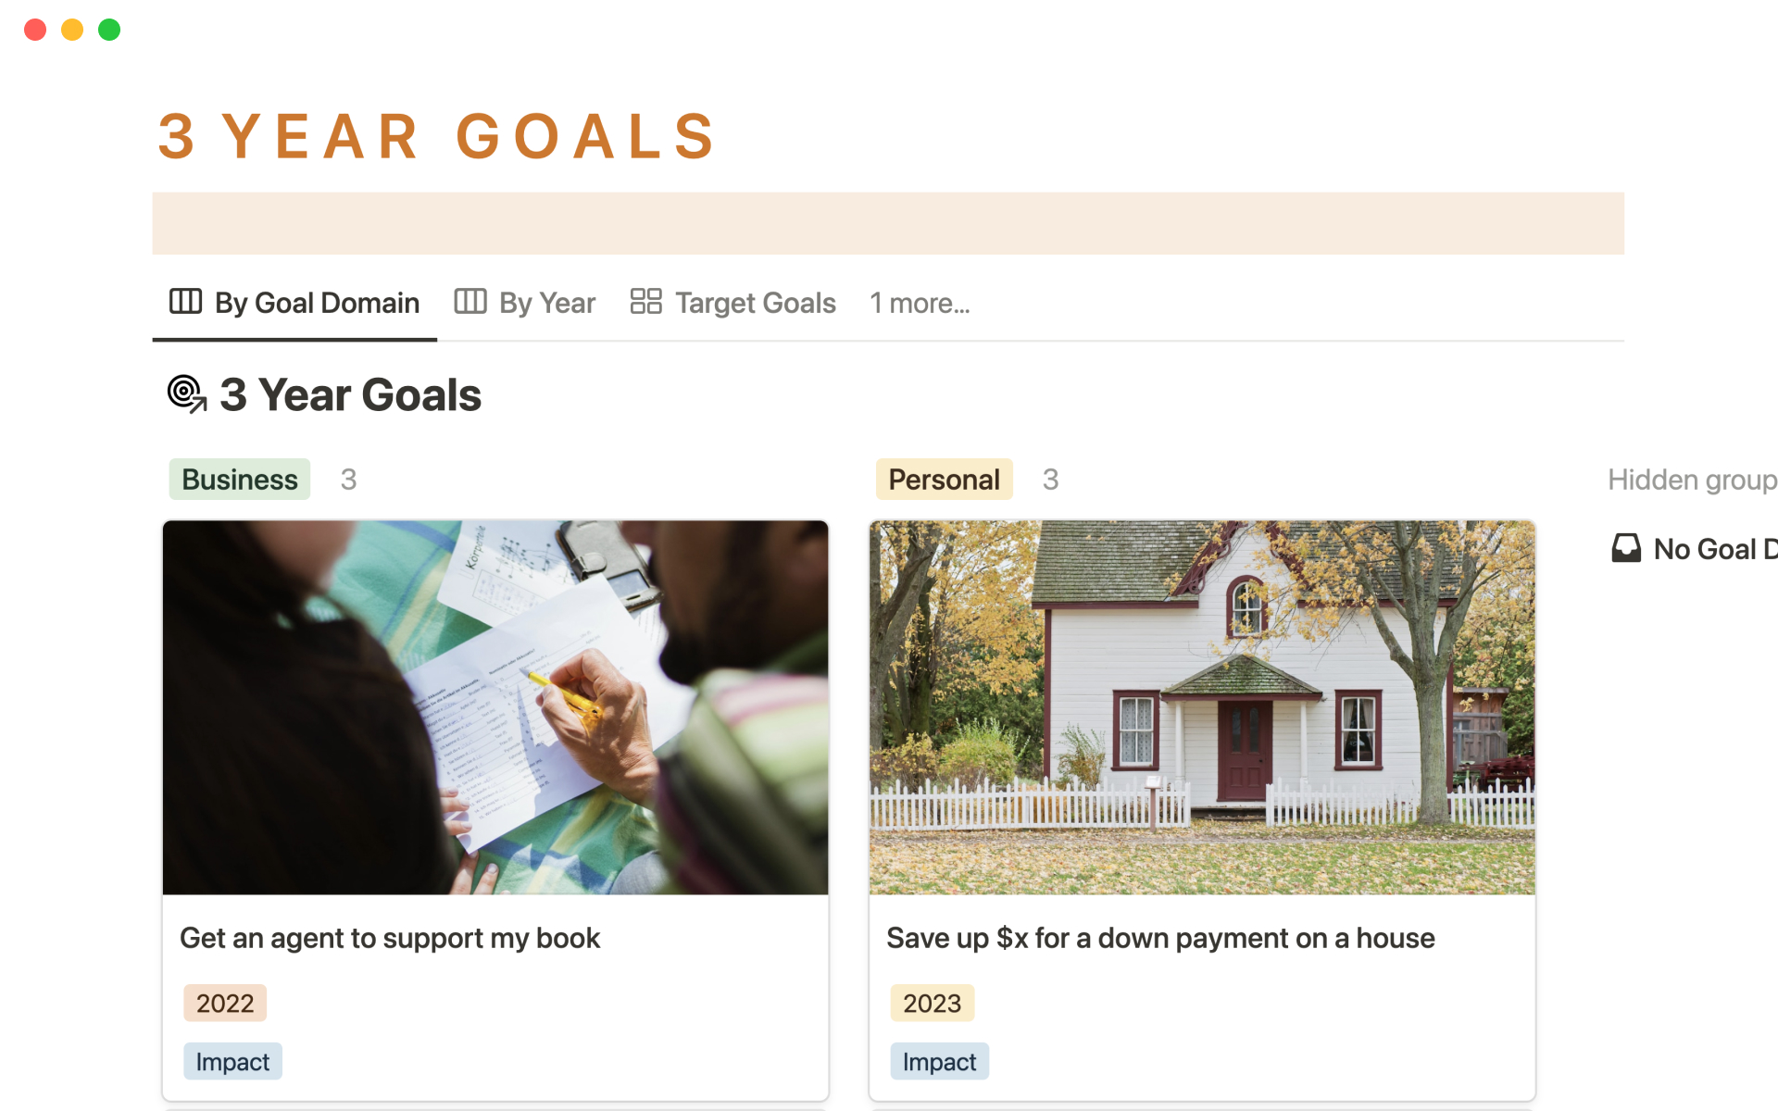Open 'Get an agent to support my book' card
This screenshot has width=1778, height=1111.
(x=390, y=938)
